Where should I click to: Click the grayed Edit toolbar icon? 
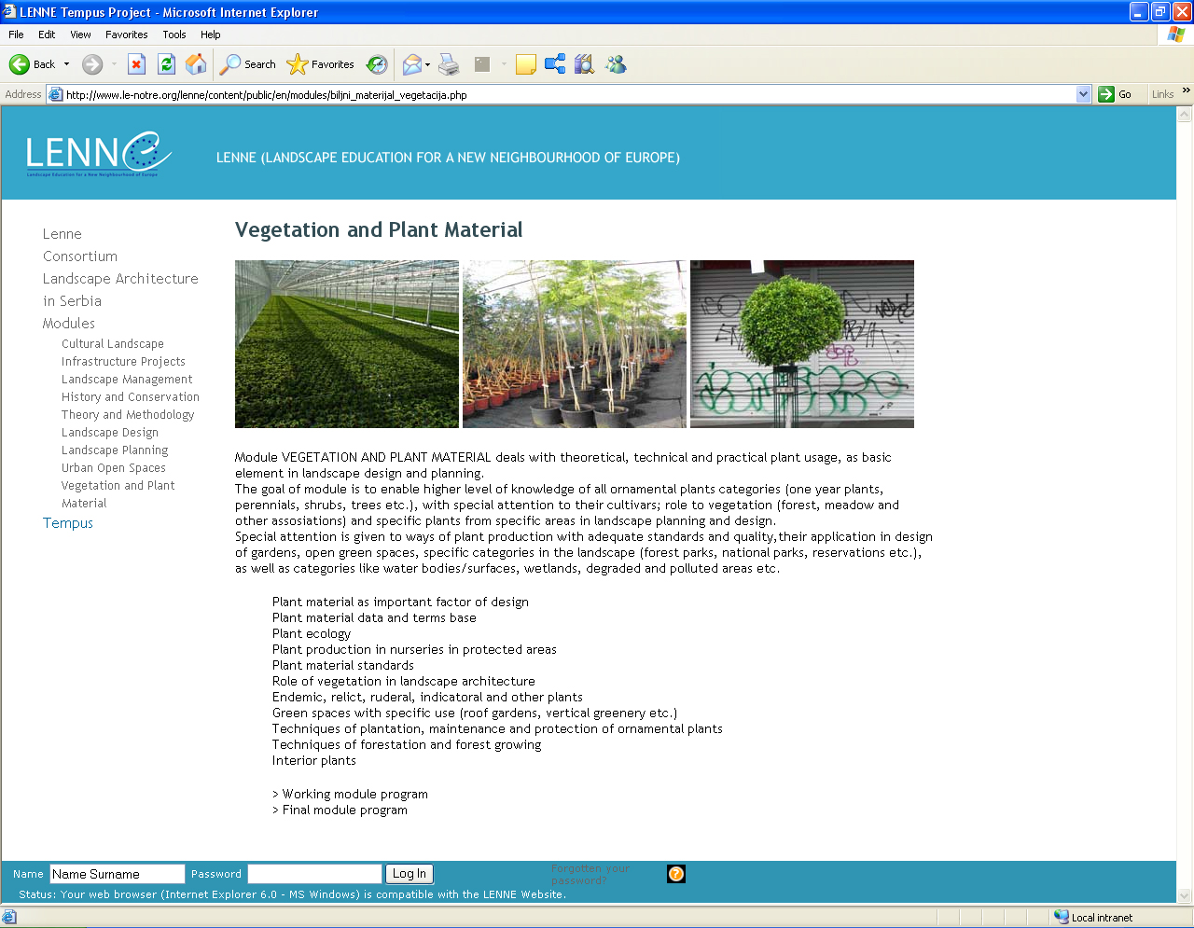point(482,64)
